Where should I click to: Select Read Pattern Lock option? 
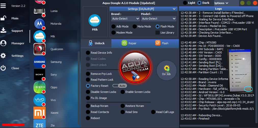click(88, 80)
